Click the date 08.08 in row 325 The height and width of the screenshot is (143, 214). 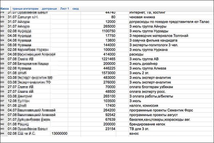tap(12, 45)
